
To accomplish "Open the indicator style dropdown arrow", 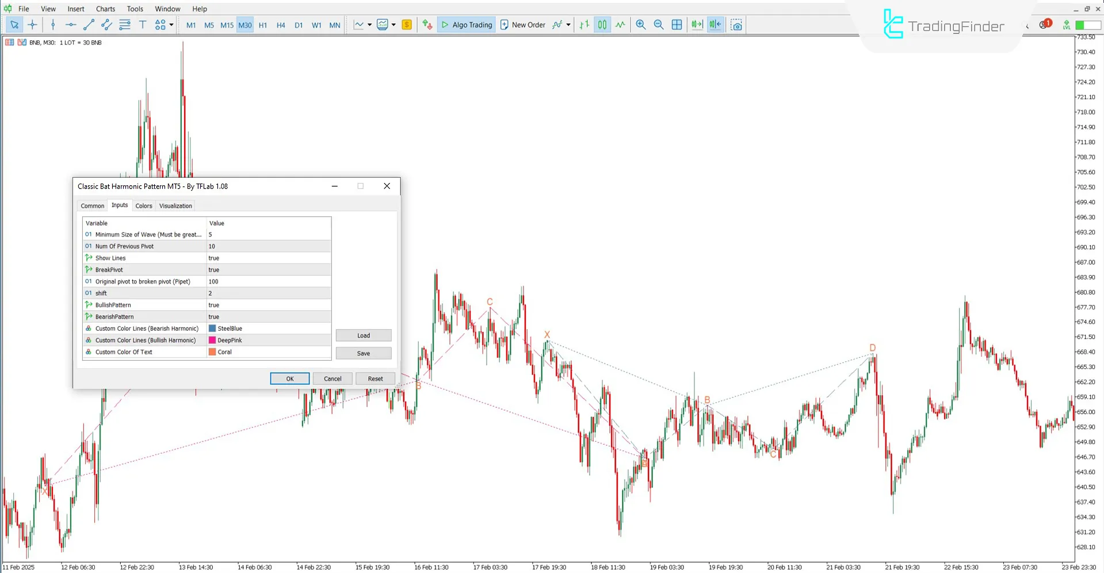I will [395, 25].
